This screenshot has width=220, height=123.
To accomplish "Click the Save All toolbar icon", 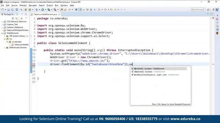I will pyautogui.click(x=12, y=10).
